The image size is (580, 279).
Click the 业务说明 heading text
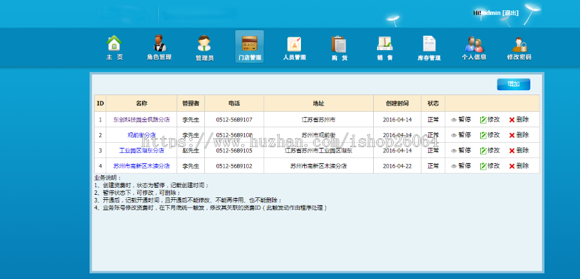(108, 178)
